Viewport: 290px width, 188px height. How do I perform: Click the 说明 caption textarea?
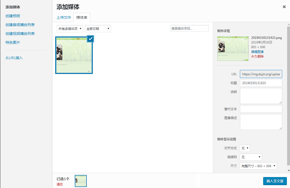point(261,96)
